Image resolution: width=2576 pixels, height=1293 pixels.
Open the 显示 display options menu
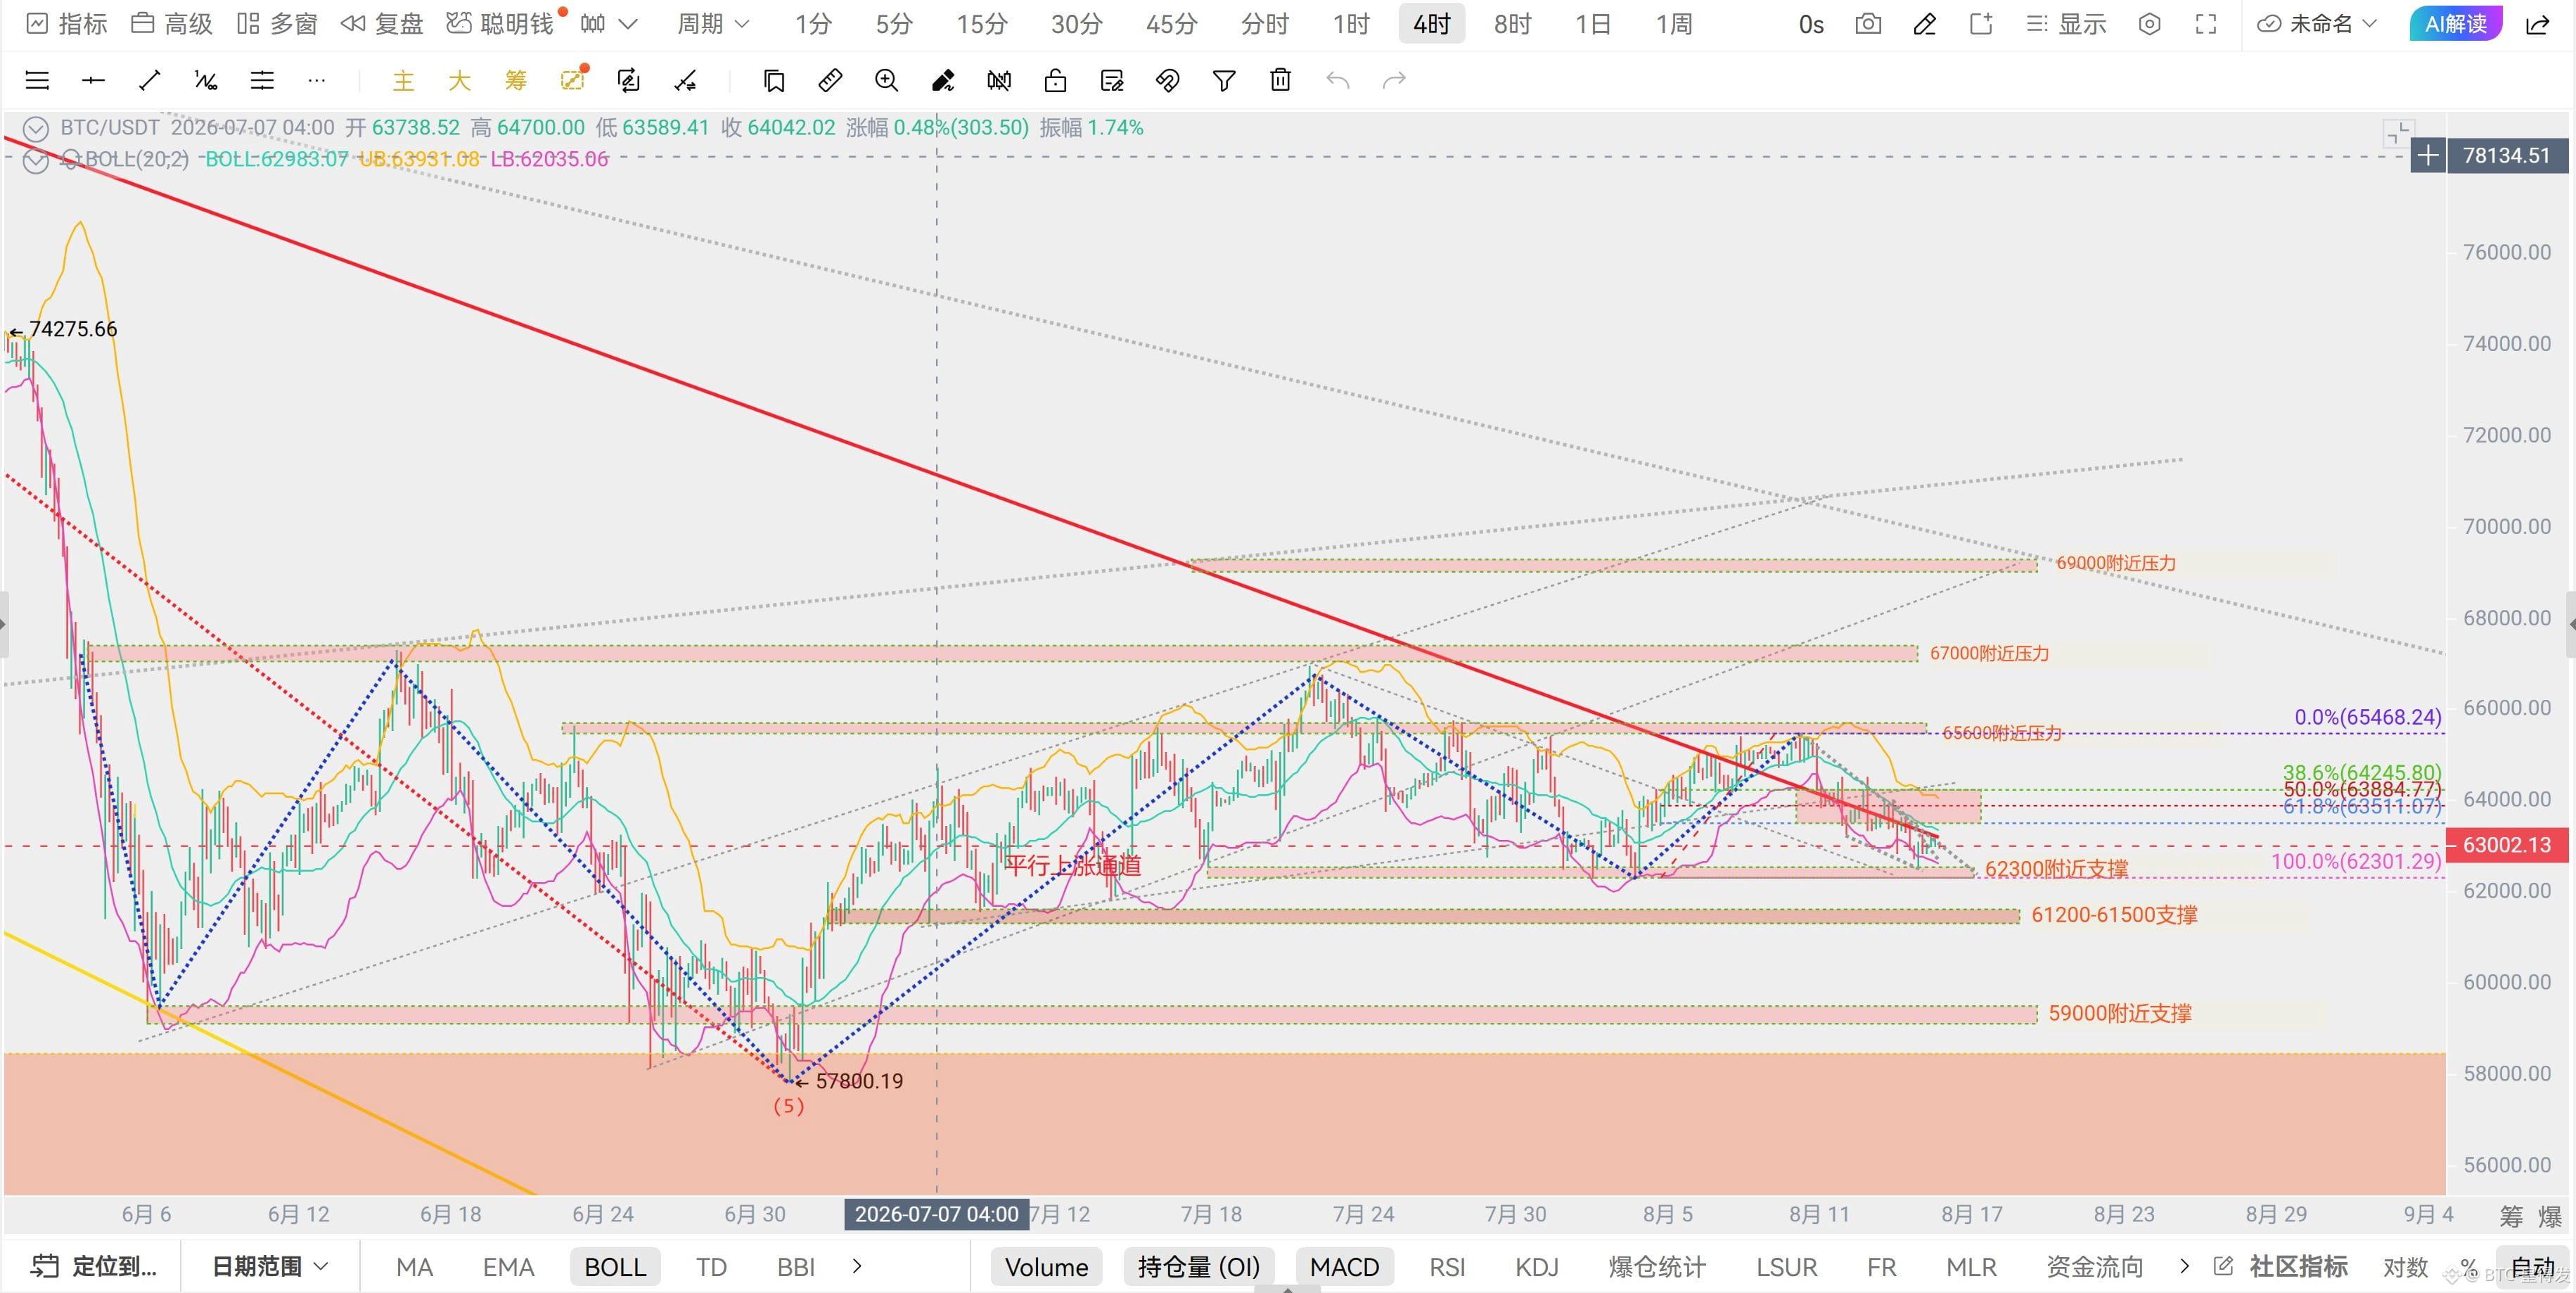[2066, 24]
